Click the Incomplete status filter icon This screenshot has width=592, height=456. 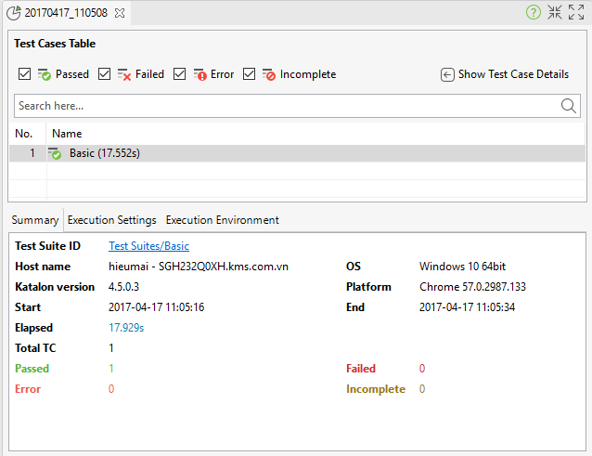click(x=269, y=74)
